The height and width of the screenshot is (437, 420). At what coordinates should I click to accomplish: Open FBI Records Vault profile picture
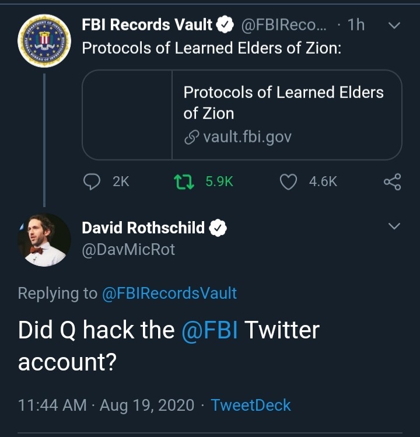[44, 41]
